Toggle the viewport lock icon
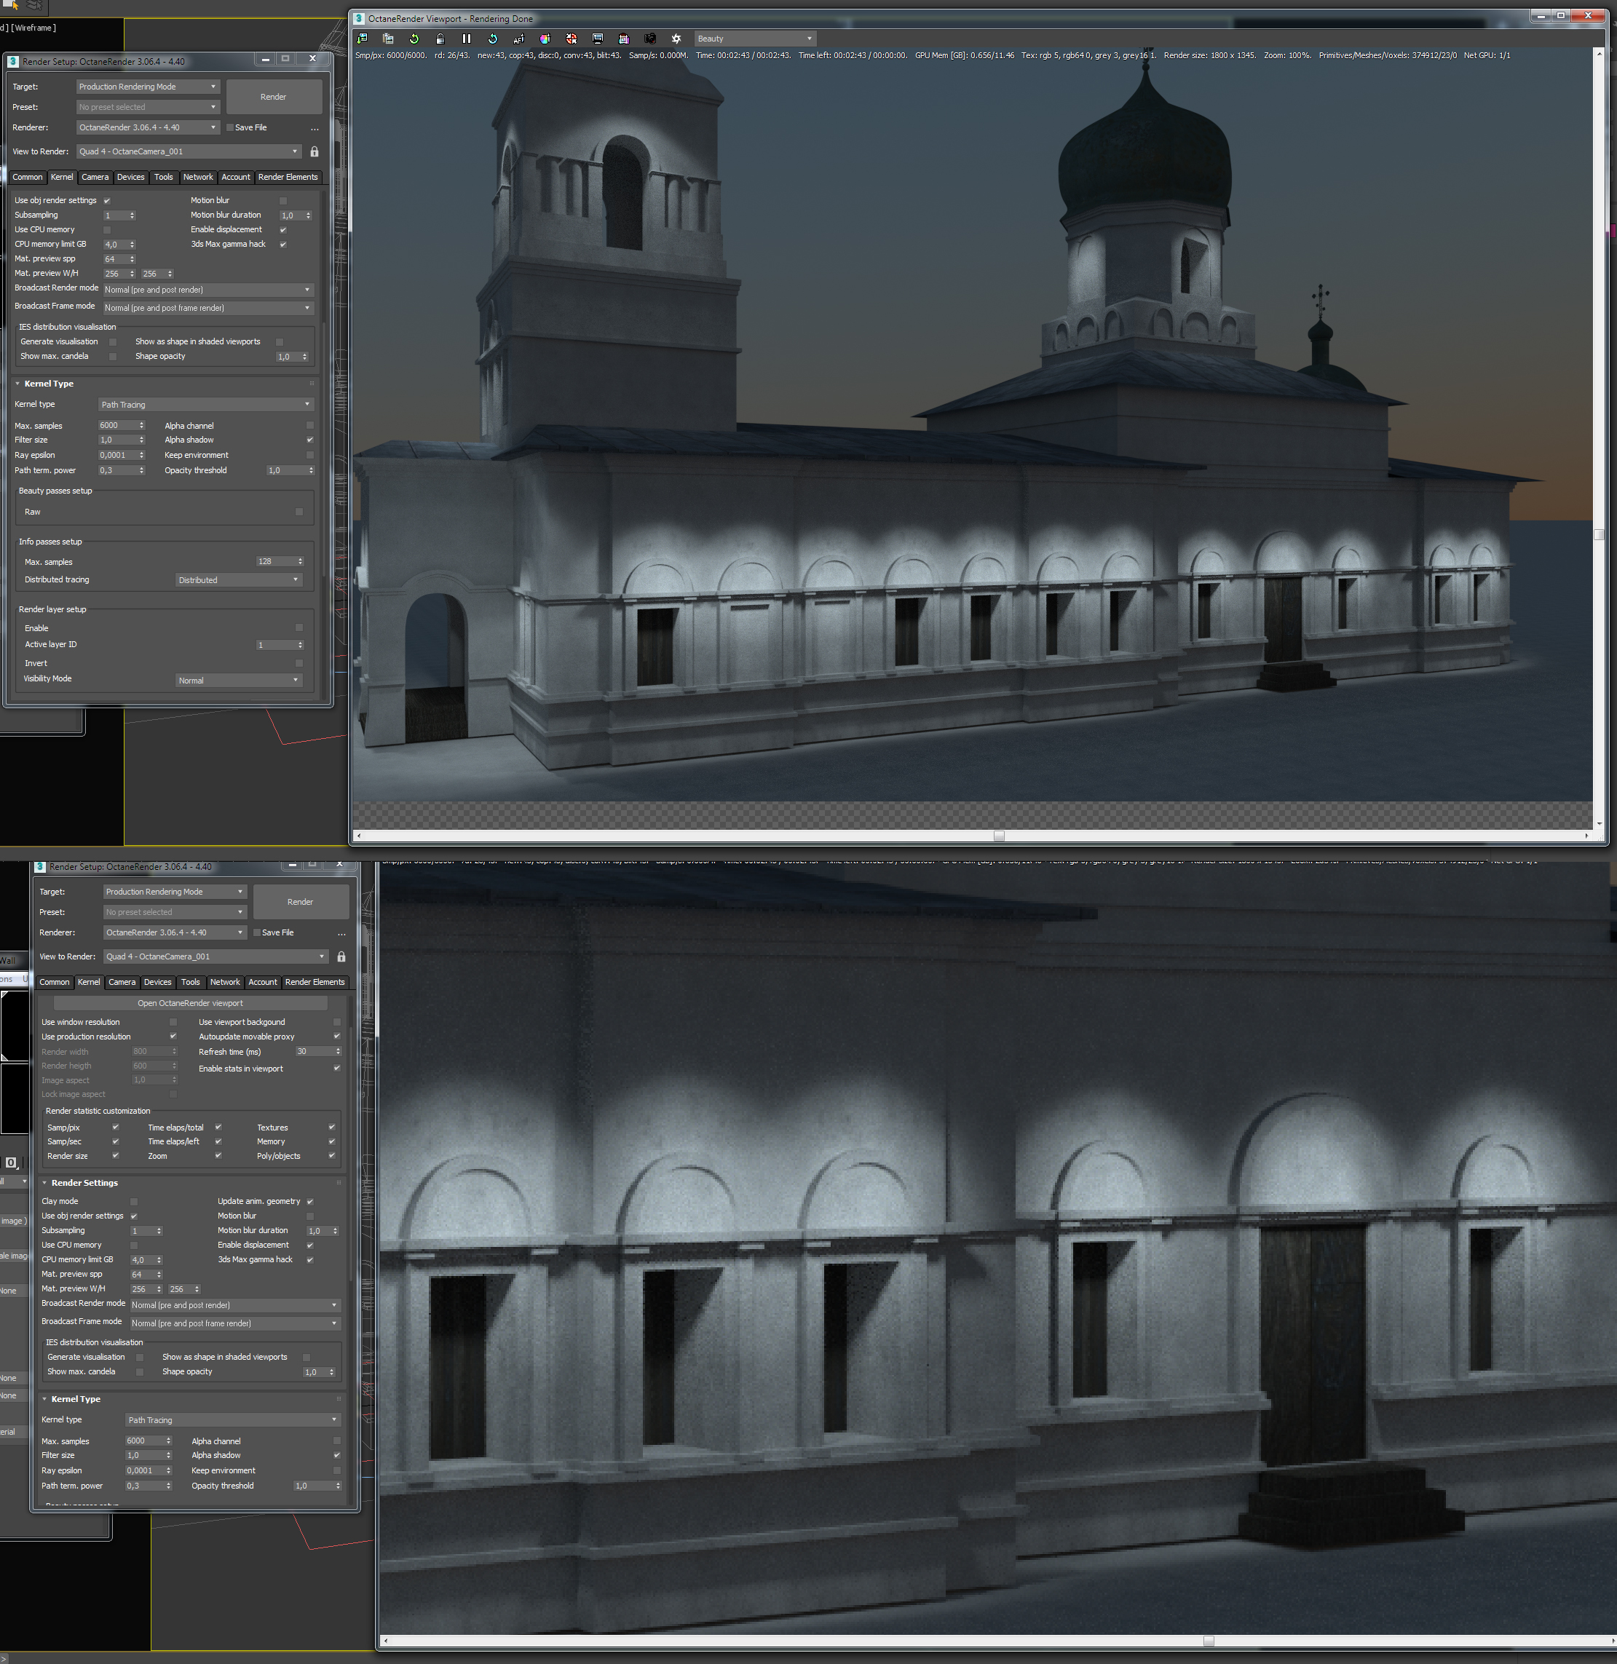 (440, 39)
